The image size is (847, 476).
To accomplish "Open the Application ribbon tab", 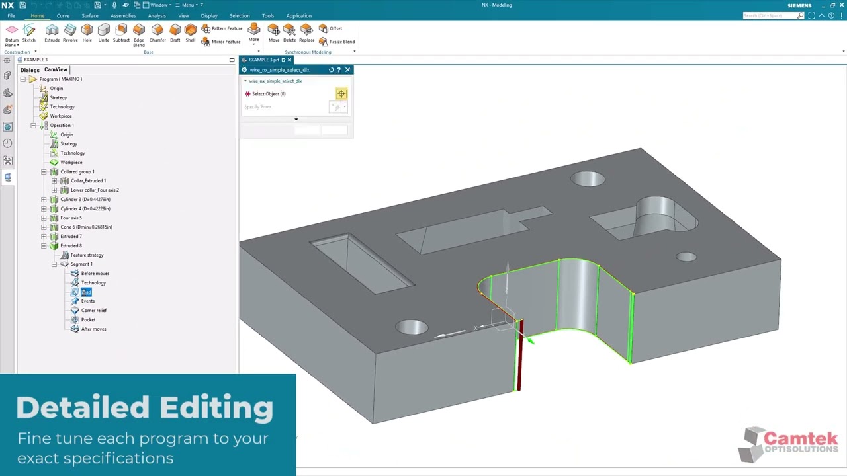I will click(x=298, y=16).
